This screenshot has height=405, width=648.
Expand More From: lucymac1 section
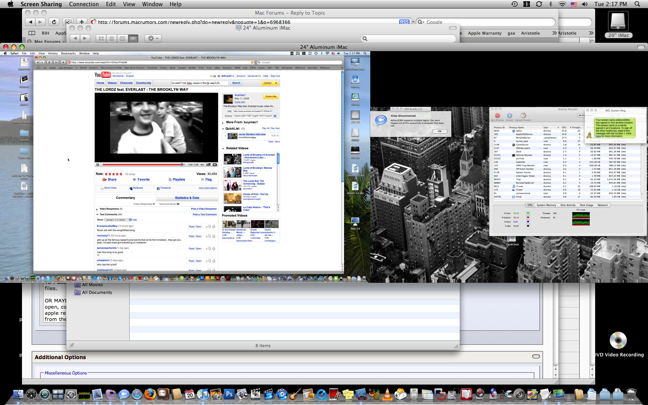click(223, 123)
